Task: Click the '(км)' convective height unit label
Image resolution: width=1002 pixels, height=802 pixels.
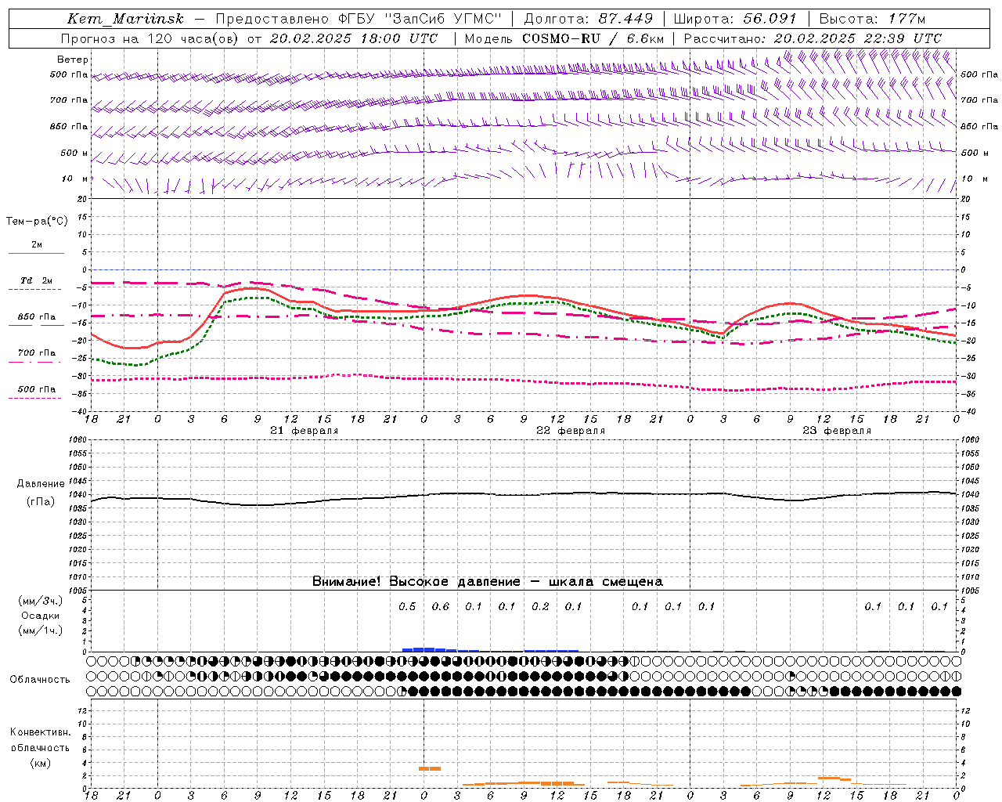Action: (41, 763)
